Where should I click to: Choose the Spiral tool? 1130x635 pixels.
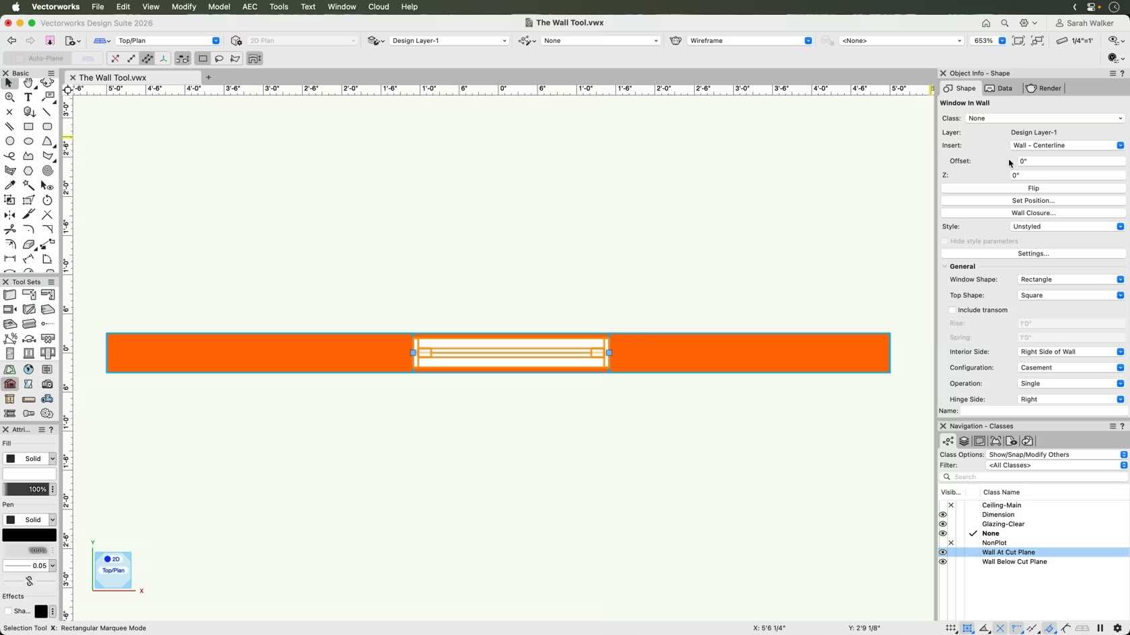(47, 171)
